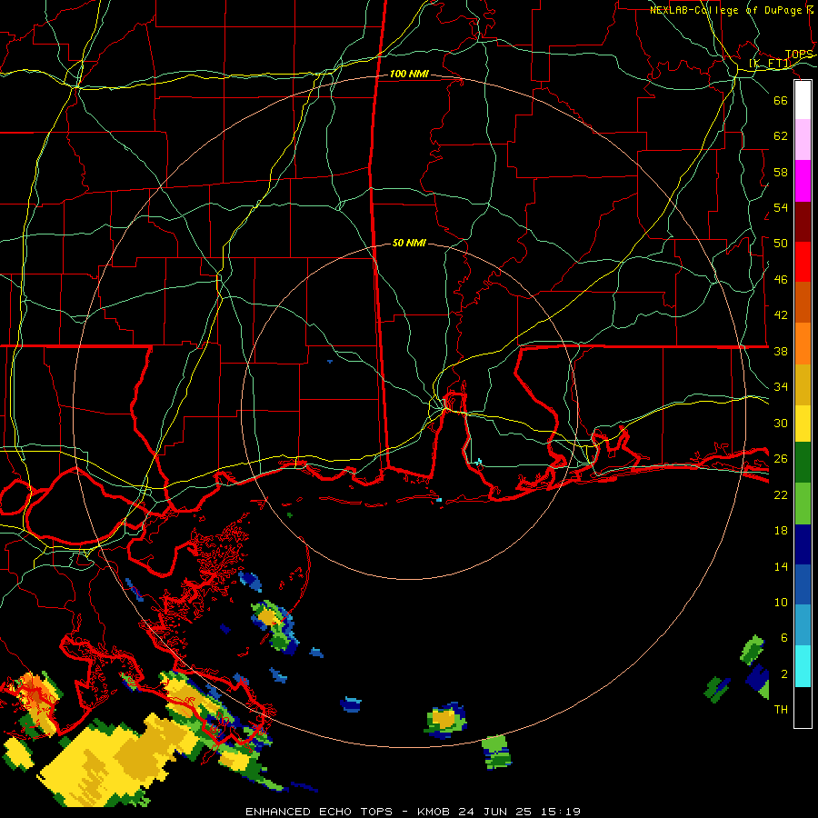Click the "(K FT)" units label
The image size is (818, 818).
pyautogui.click(x=770, y=64)
